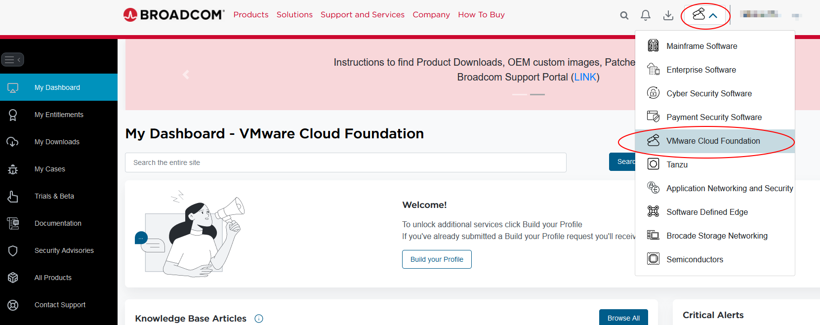Click the Enterprise Software building icon
The image size is (820, 325).
653,69
